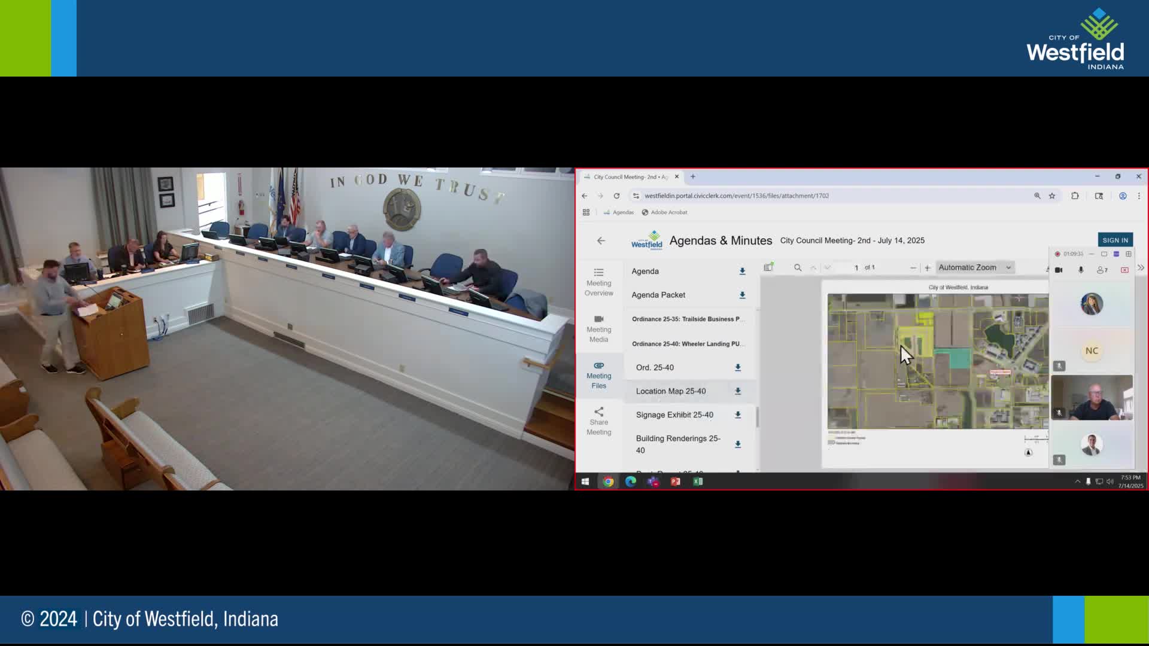
Task: Expand Ordinance 25-35 Trailside Business section
Action: [x=687, y=319]
